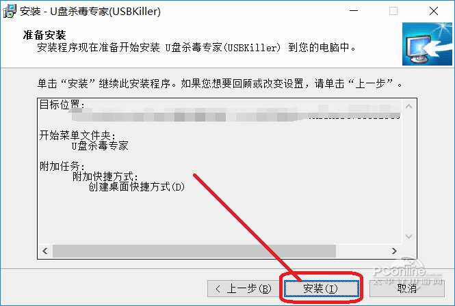Image resolution: width=455 pixels, height=306 pixels.
Task: Minimize the USBKiller setup window
Action: pos(354,11)
